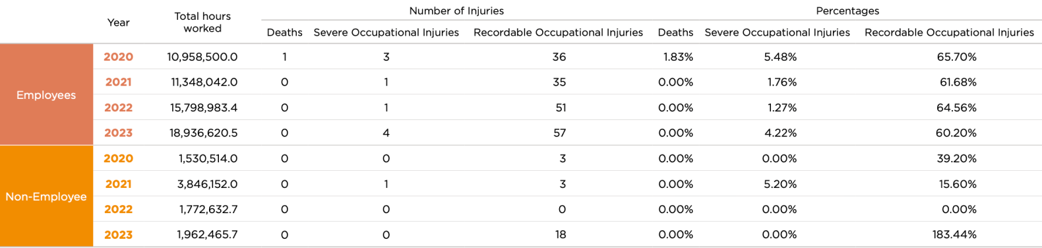
Task: Select Employees 2023 year label
Action: tap(118, 133)
